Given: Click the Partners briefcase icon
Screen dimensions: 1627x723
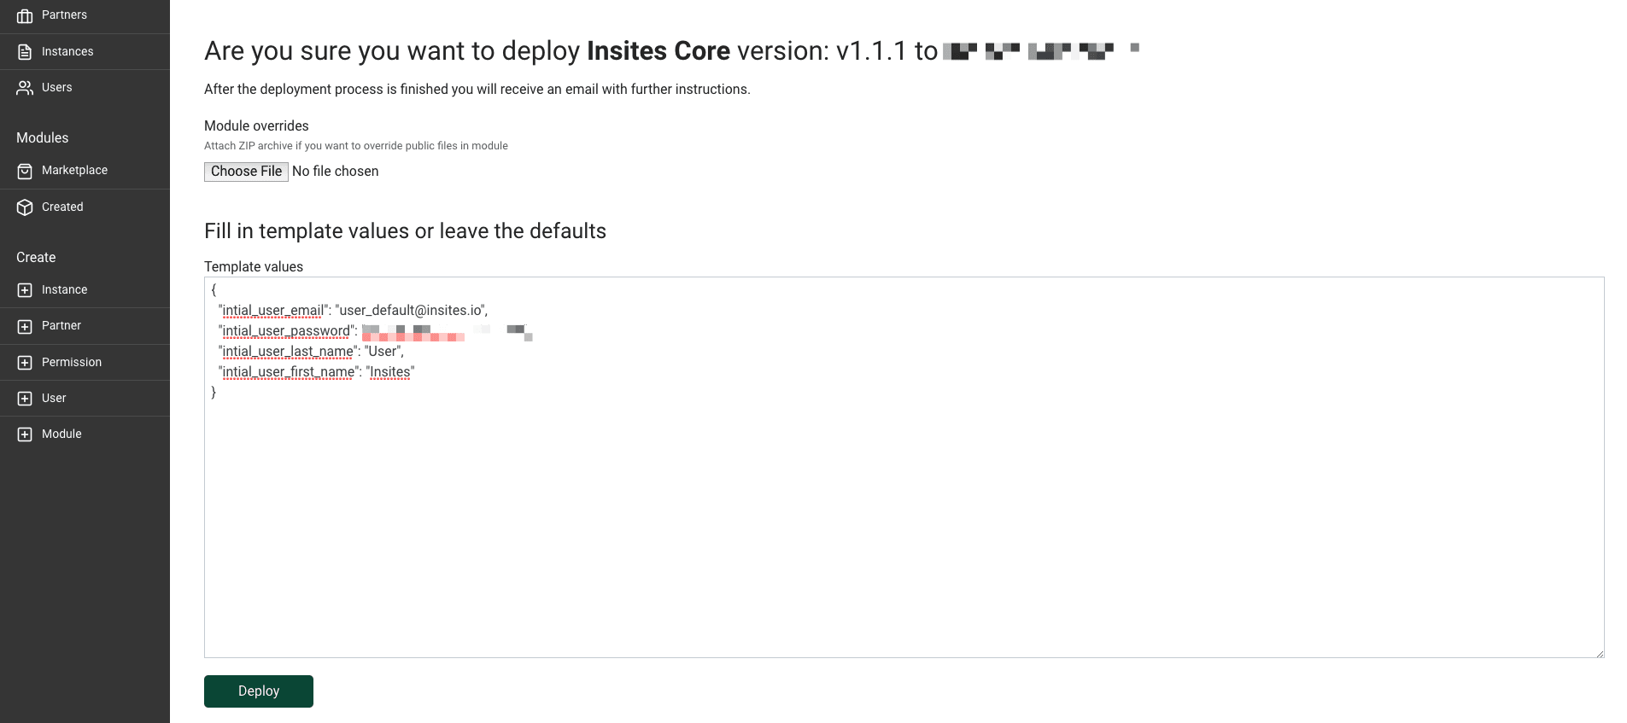Looking at the screenshot, I should point(25,15).
